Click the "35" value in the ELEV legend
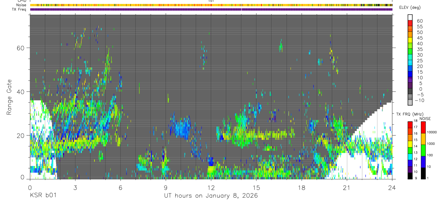Viewport: 441px width, 203px height. 420,49
